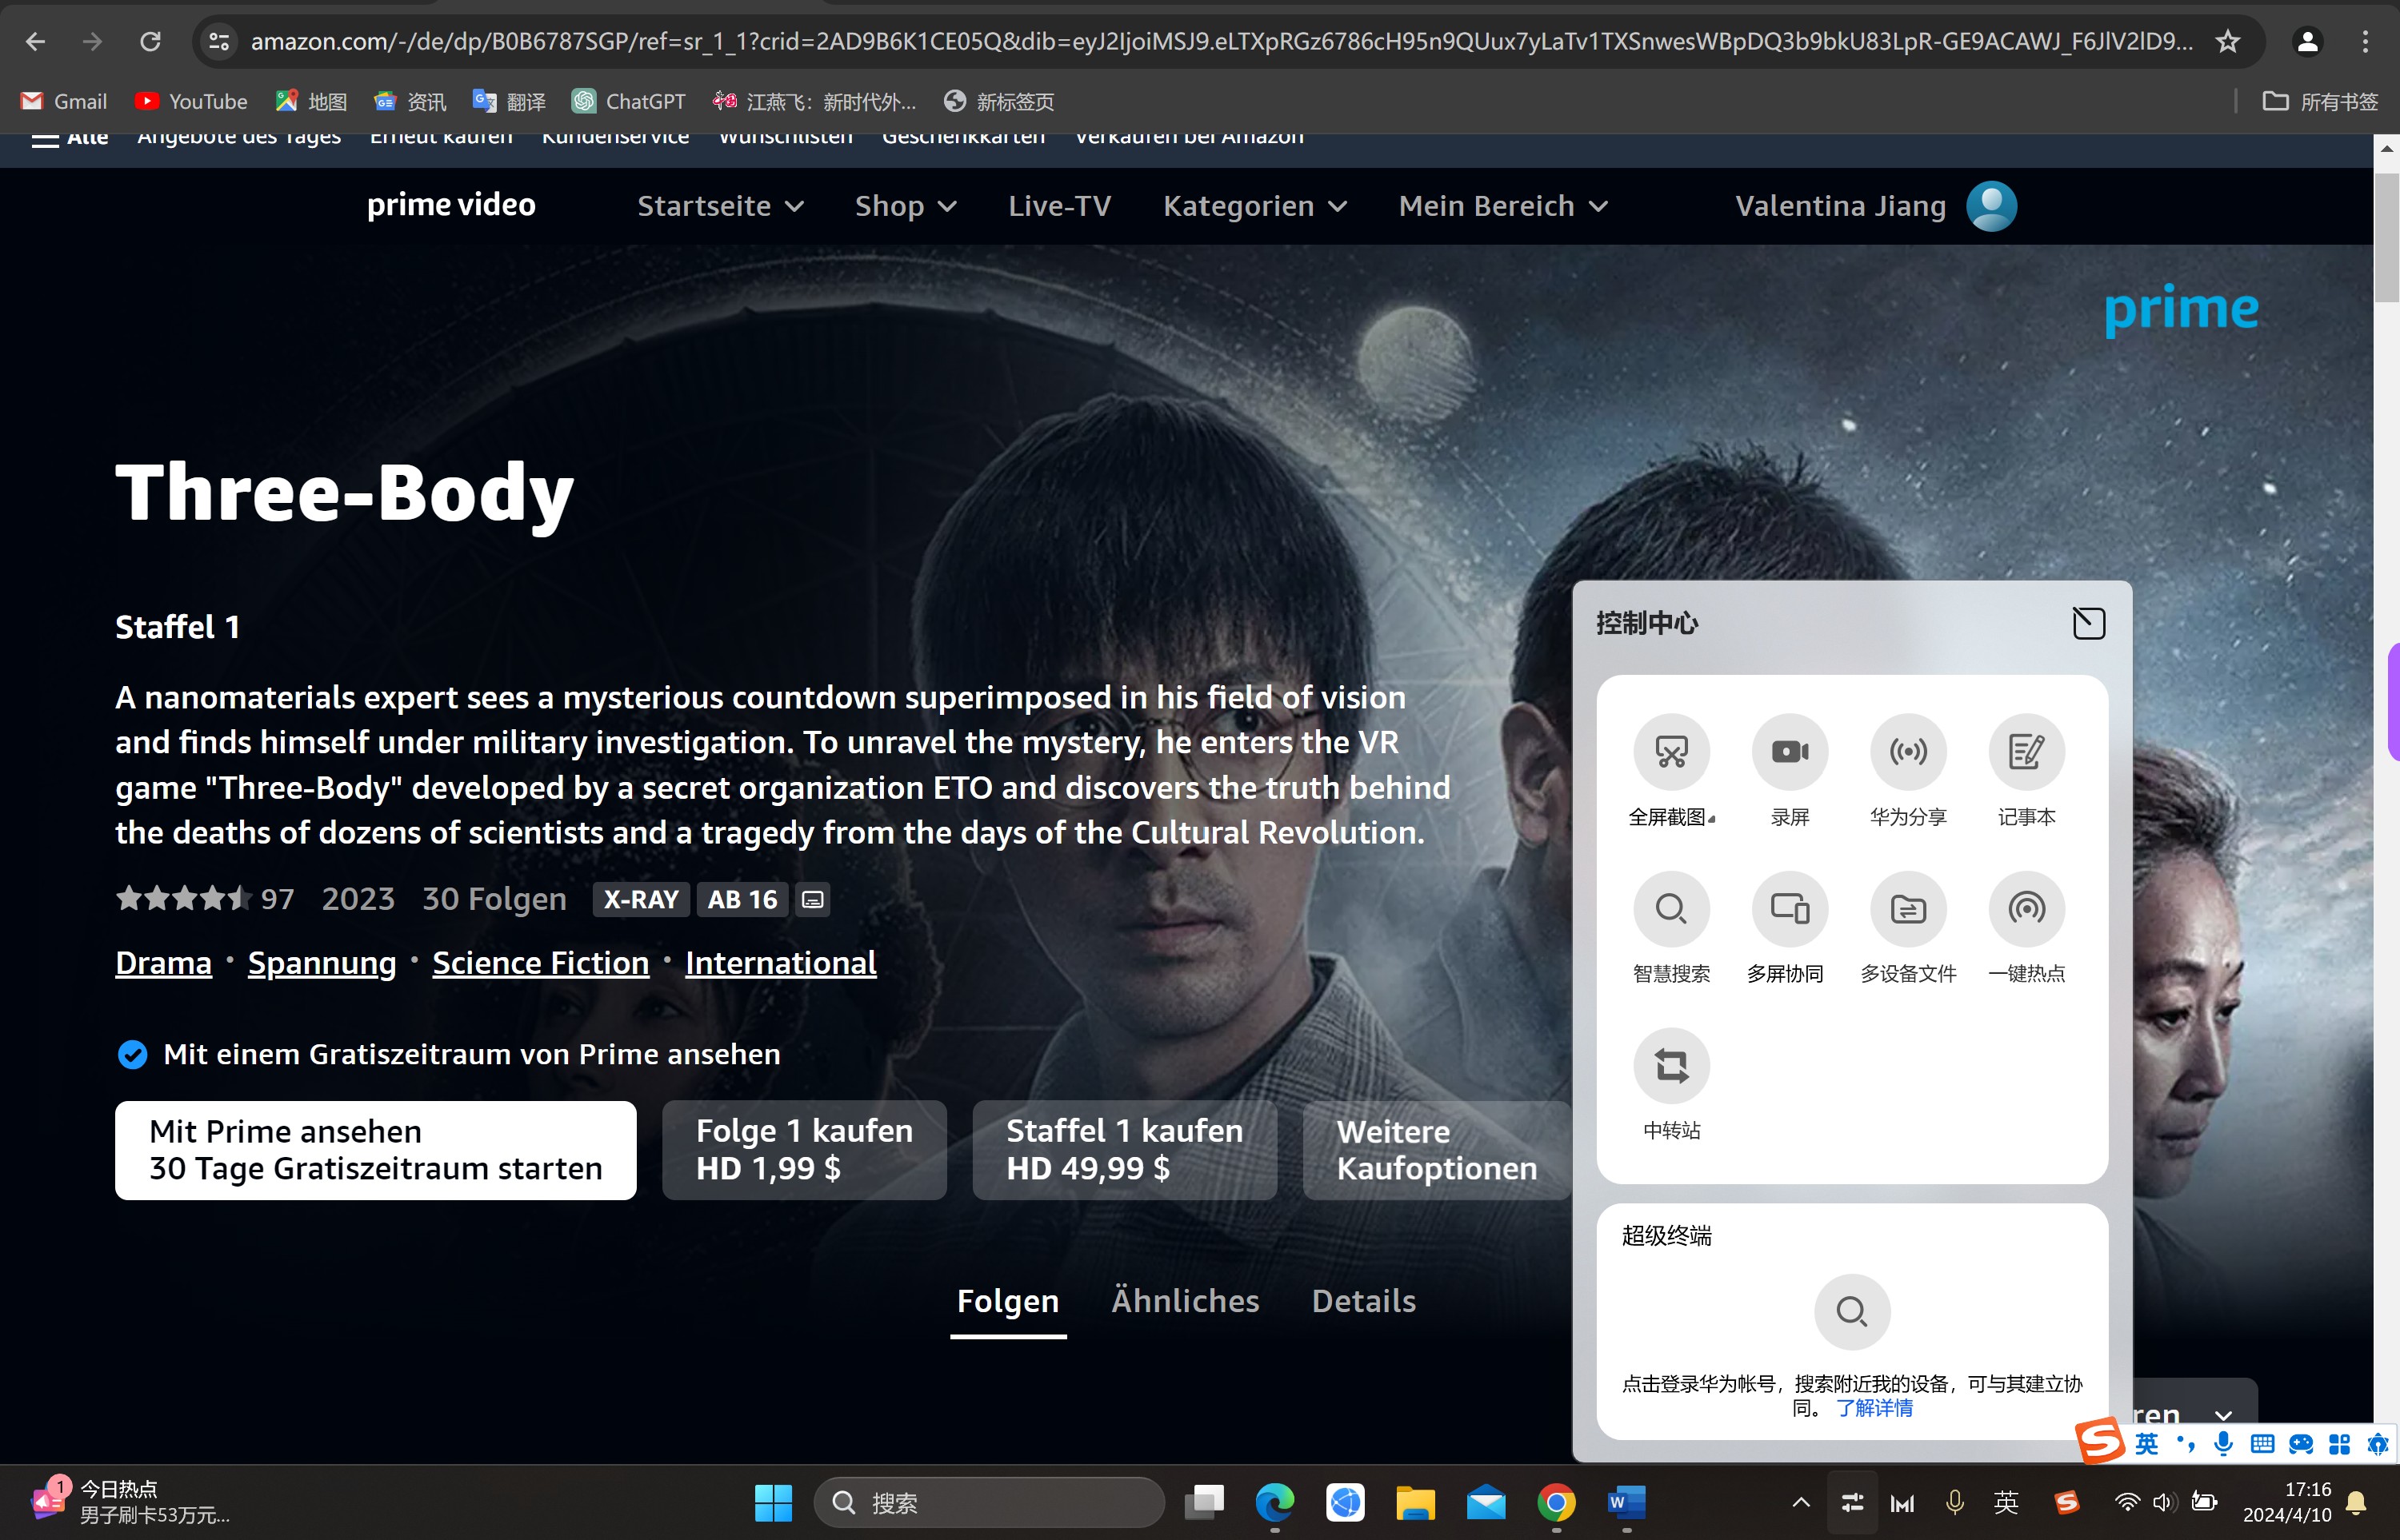The width and height of the screenshot is (2400, 1540).
Task: Show hidden tray icons chevron
Action: [x=1800, y=1502]
